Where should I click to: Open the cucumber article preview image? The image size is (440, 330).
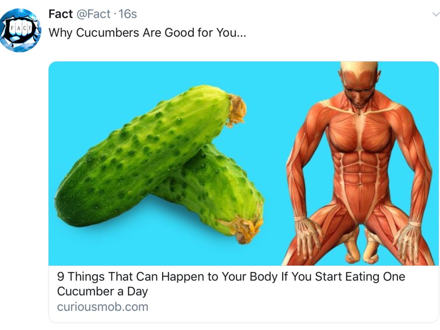[243, 163]
